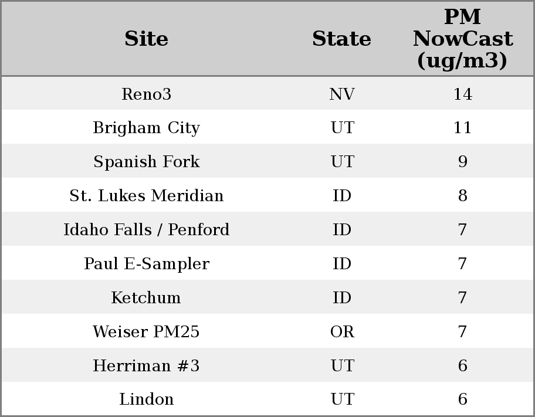Click the NowCast value 8
The height and width of the screenshot is (417, 535).
coord(462,196)
